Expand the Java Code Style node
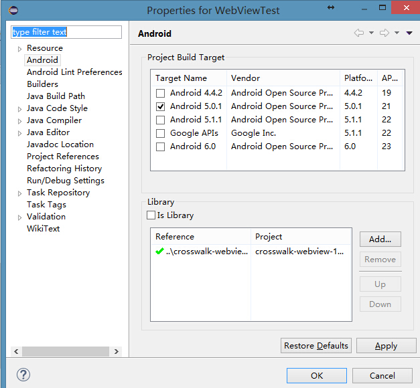This screenshot has width=420, height=388. (x=19, y=109)
